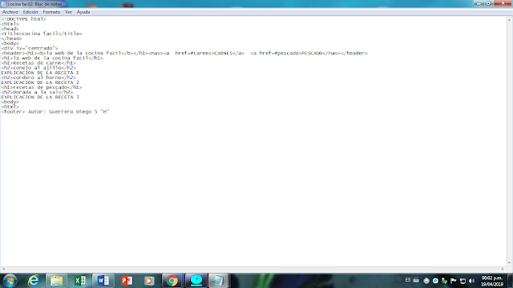Open the cyan clock app taskbar icon
This screenshot has width=513, height=288.
pyautogui.click(x=196, y=281)
